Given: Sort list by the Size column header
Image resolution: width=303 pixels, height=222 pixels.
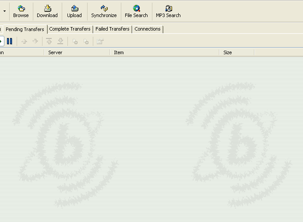Looking at the screenshot, I should point(236,52).
